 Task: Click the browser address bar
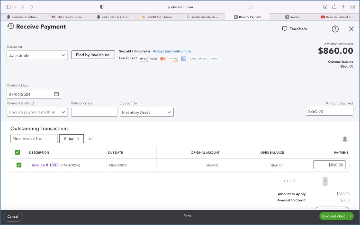pyautogui.click(x=180, y=7)
